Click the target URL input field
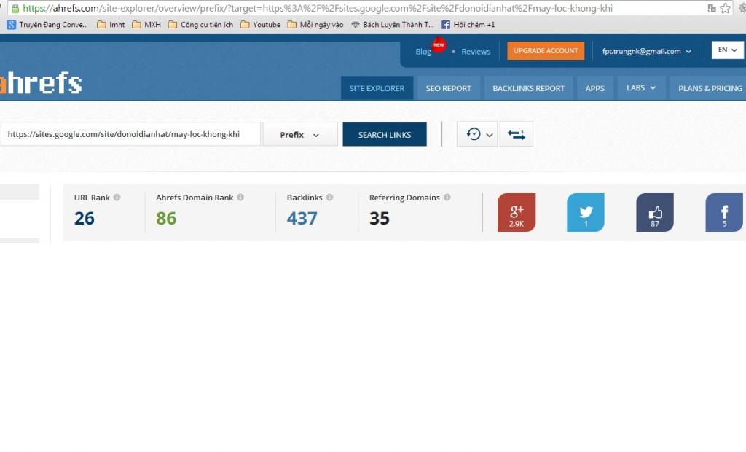 [130, 134]
